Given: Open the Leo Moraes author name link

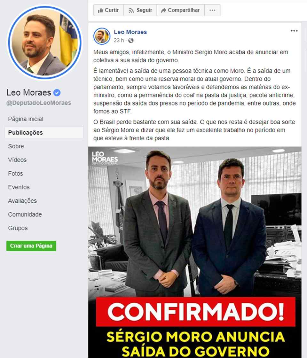Looking at the screenshot, I should coord(130,32).
